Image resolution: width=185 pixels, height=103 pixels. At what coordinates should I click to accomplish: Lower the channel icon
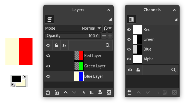click(147, 92)
